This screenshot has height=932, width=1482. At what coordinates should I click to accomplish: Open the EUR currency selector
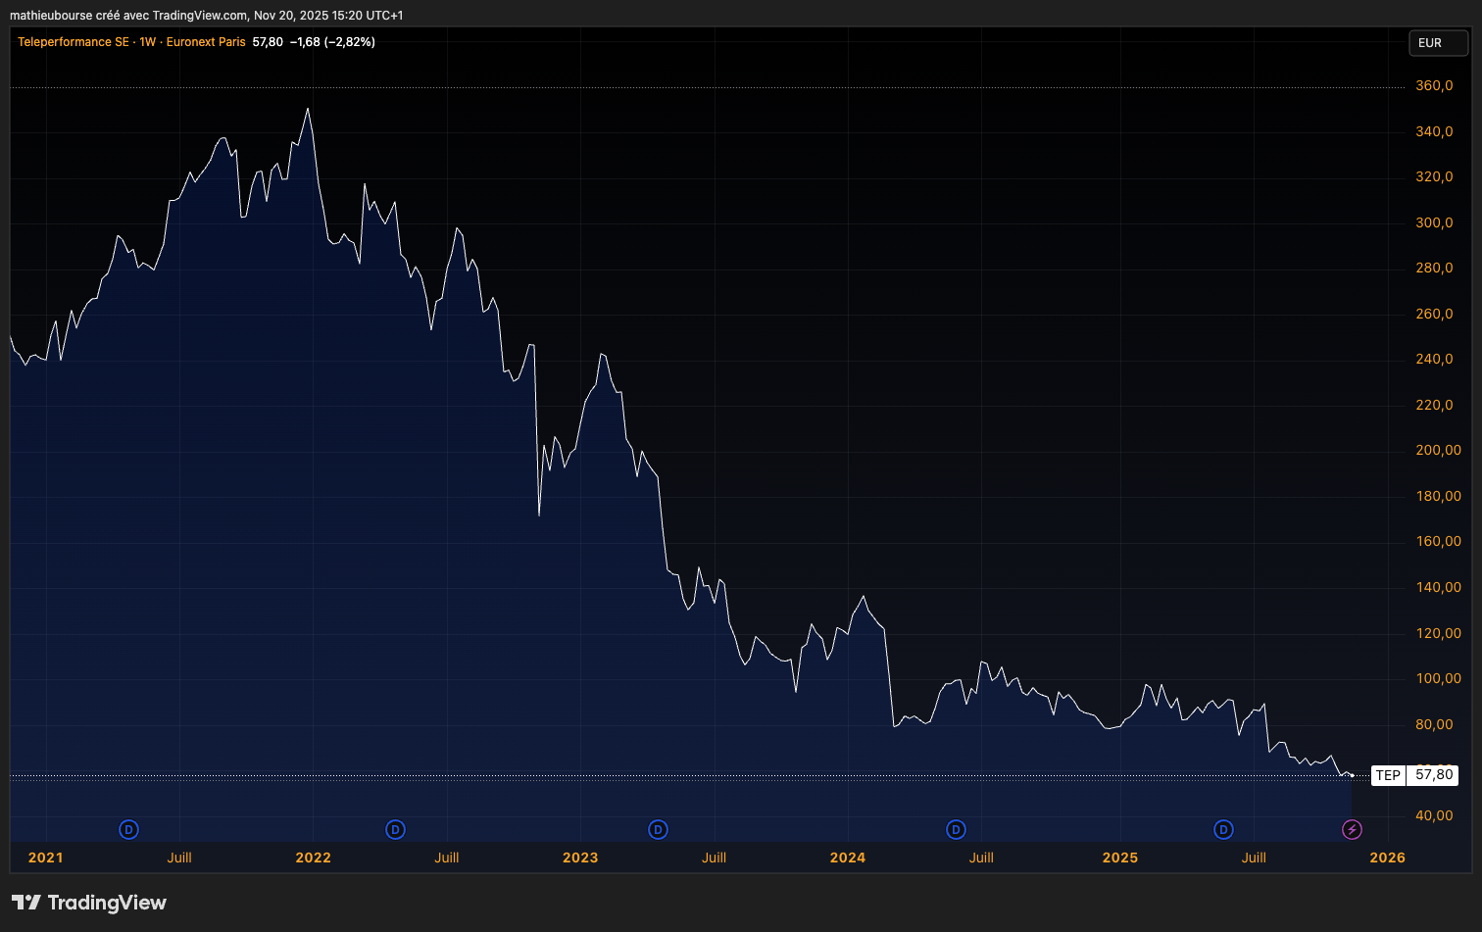pyautogui.click(x=1438, y=43)
